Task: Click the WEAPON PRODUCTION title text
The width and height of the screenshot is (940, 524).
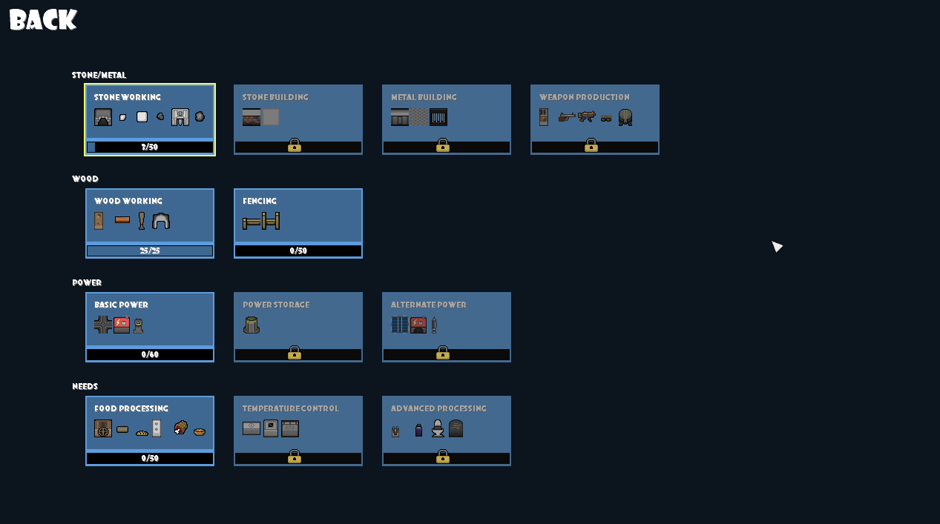Action: (585, 97)
